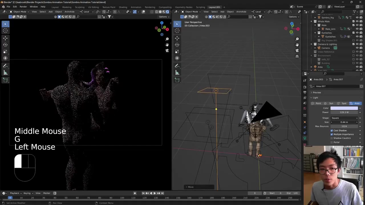Image resolution: width=365 pixels, height=205 pixels.
Task: Switch to perspective/orthographic grid icon in right viewport
Action: click(297, 56)
